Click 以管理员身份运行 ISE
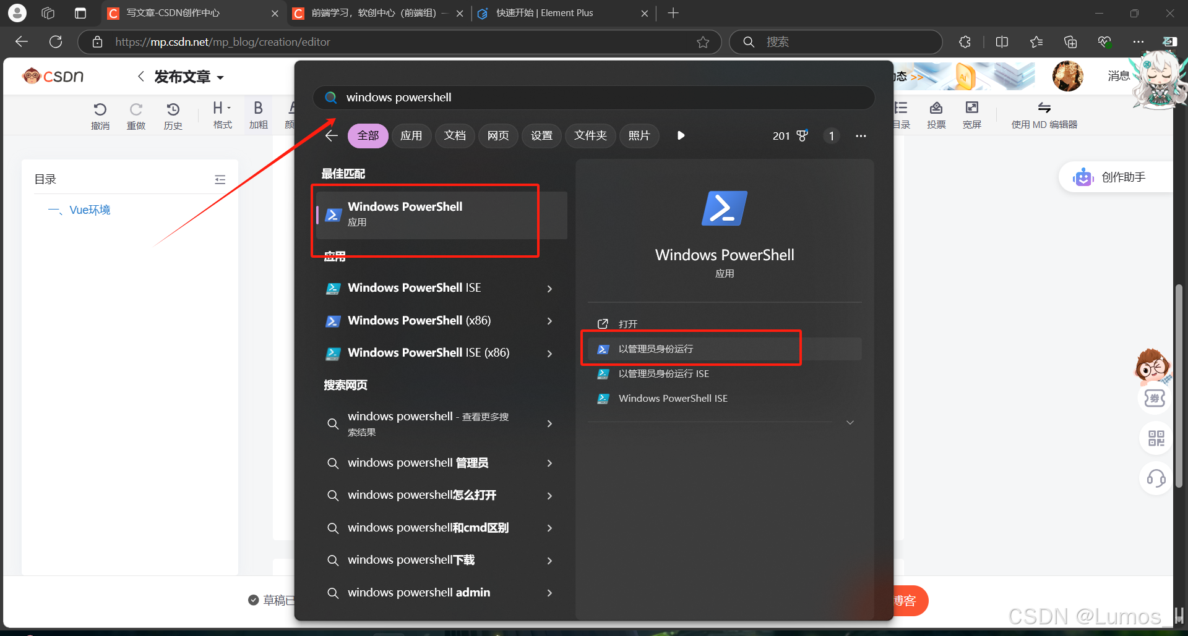The height and width of the screenshot is (636, 1188). coord(724,373)
